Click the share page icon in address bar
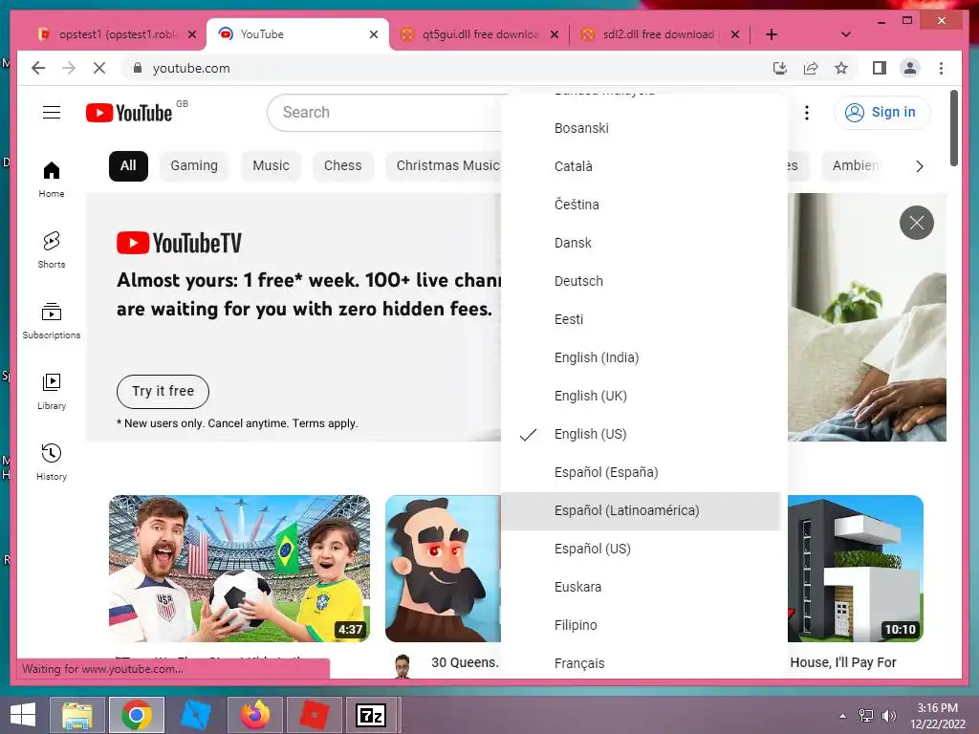The image size is (979, 734). click(811, 68)
